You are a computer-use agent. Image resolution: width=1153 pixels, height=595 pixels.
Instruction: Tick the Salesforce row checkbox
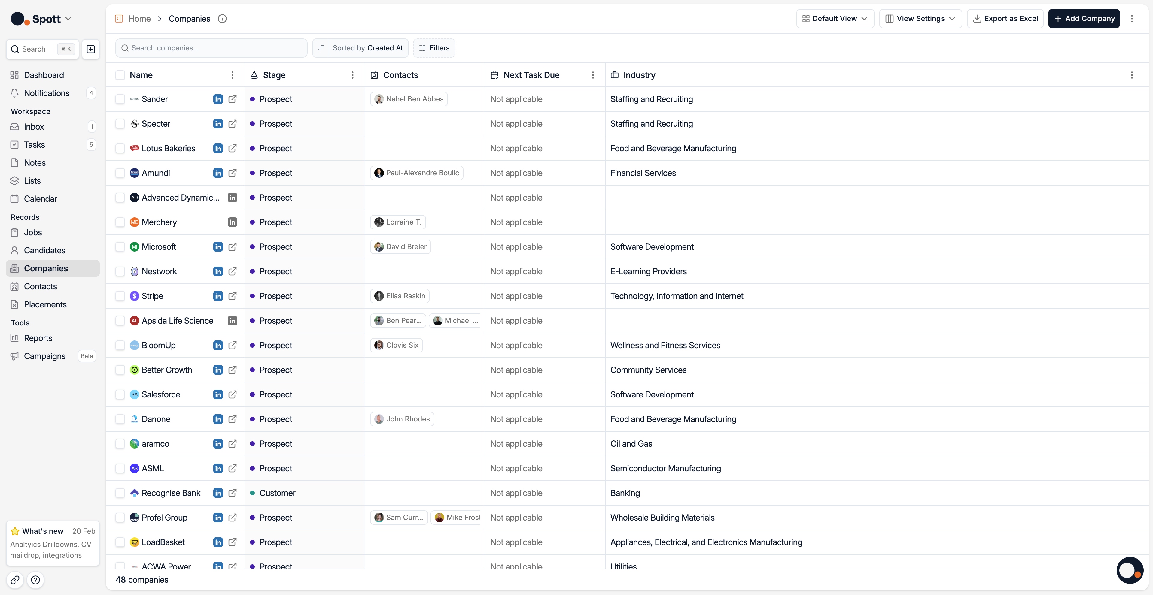tap(120, 394)
